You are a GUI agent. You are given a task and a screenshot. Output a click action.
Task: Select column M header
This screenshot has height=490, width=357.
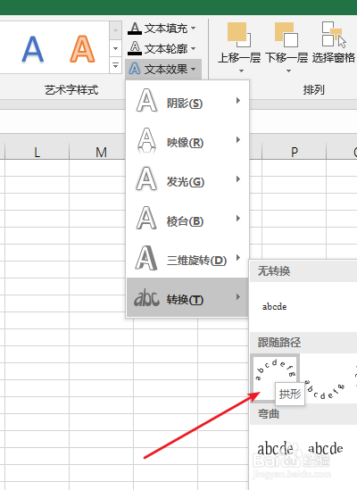(x=101, y=152)
